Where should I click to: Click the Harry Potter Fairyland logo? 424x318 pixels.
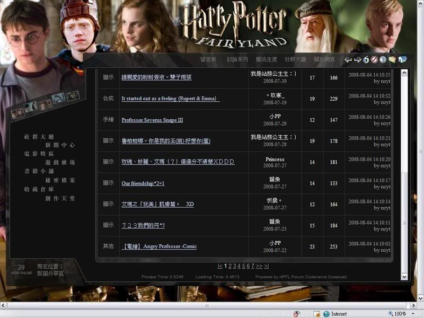coord(234,25)
